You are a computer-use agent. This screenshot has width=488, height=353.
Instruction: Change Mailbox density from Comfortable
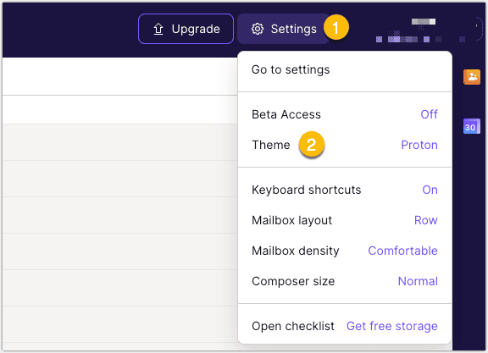[x=402, y=251]
